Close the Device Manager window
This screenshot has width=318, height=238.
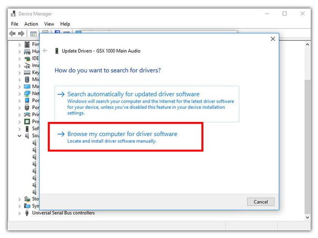point(303,14)
